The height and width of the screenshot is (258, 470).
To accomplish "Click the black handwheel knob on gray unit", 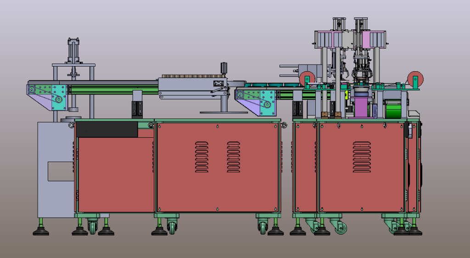I will coord(224,68).
